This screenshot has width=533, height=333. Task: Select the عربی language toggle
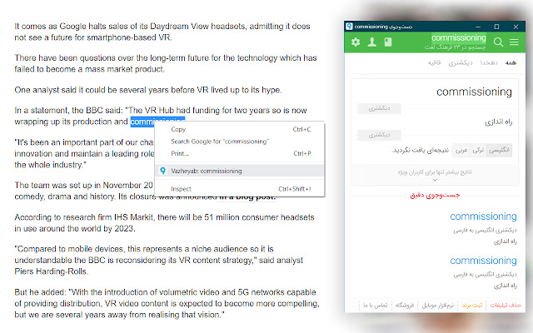click(461, 150)
